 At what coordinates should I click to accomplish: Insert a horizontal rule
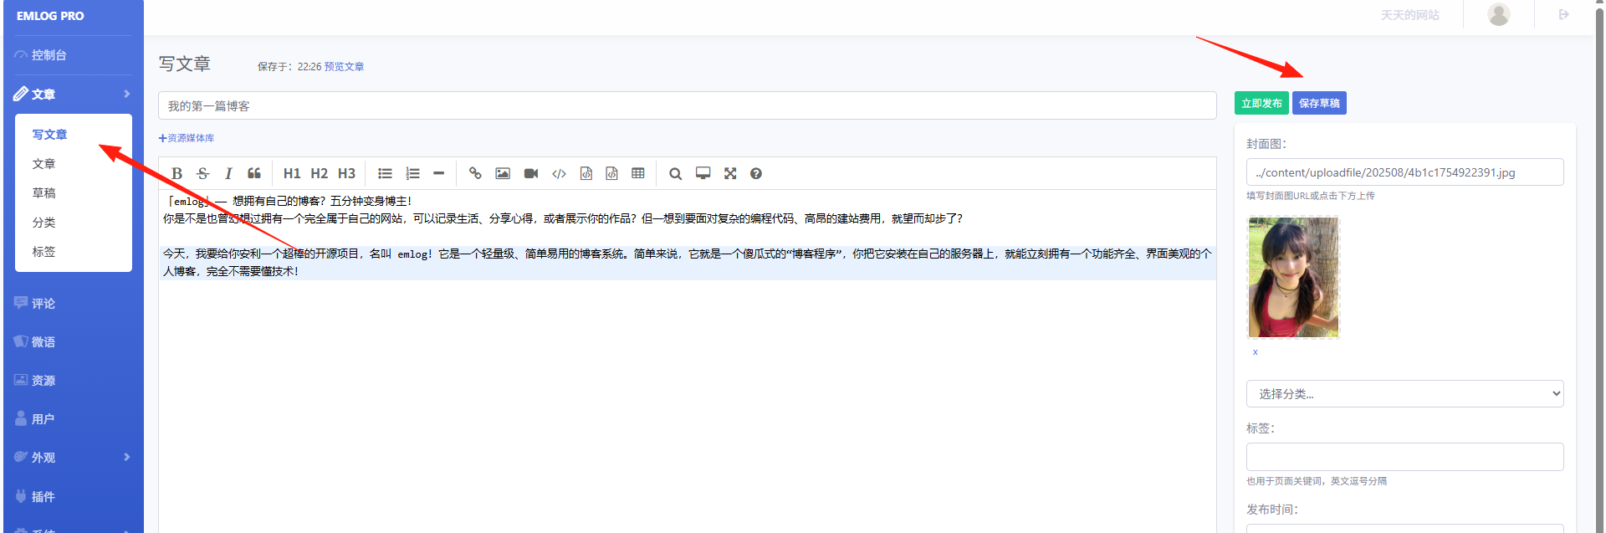point(438,173)
